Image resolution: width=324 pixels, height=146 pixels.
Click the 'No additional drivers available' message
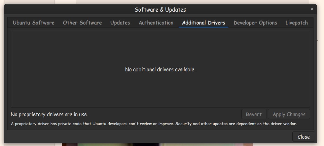click(160, 69)
